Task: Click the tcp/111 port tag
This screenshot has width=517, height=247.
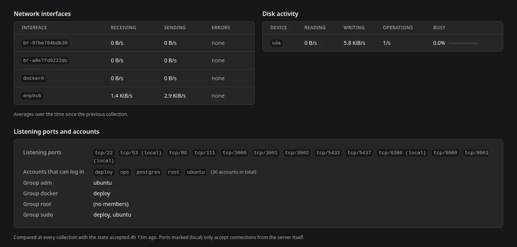Action: tap(205, 153)
